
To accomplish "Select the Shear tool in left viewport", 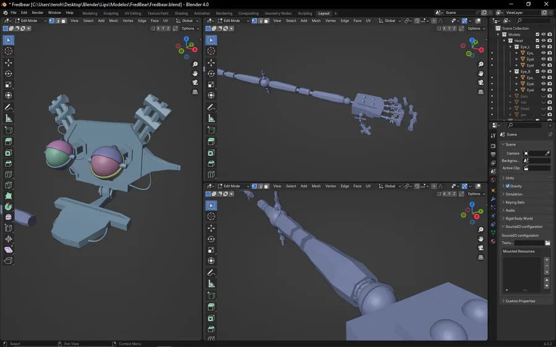I will tap(9, 250).
